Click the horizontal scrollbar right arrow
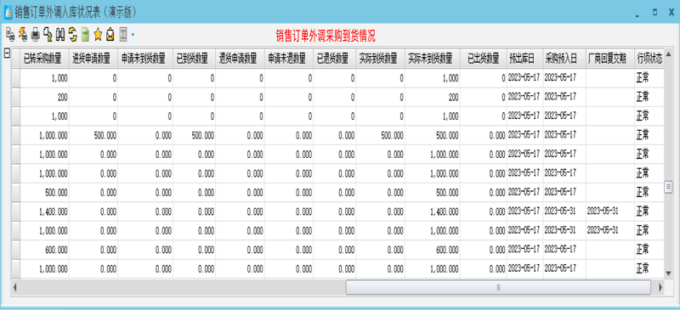Viewport: 680px width, 310px height. [660, 287]
